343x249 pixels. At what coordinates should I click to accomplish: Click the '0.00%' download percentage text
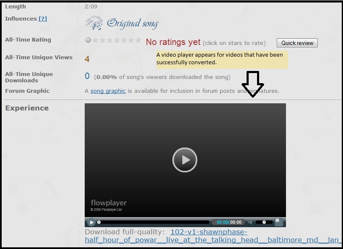click(107, 77)
